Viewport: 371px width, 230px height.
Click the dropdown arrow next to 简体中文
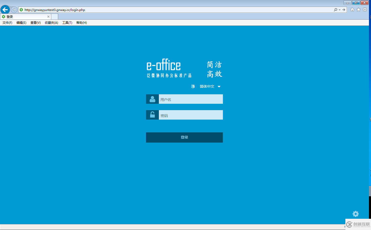pos(219,87)
